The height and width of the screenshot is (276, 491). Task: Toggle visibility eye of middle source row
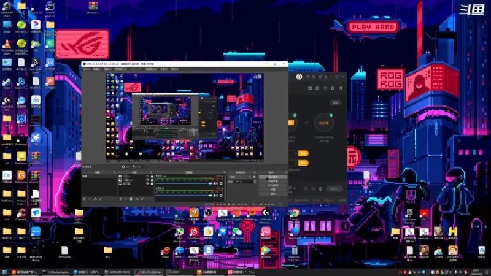[x=147, y=180]
